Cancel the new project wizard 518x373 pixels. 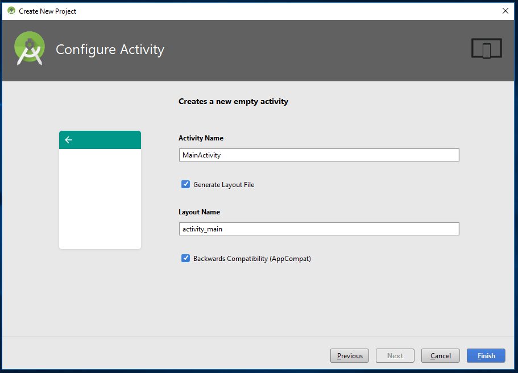point(440,356)
